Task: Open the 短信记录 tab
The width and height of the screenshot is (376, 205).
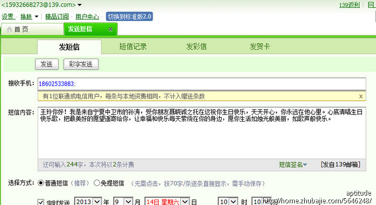Action: pos(133,46)
